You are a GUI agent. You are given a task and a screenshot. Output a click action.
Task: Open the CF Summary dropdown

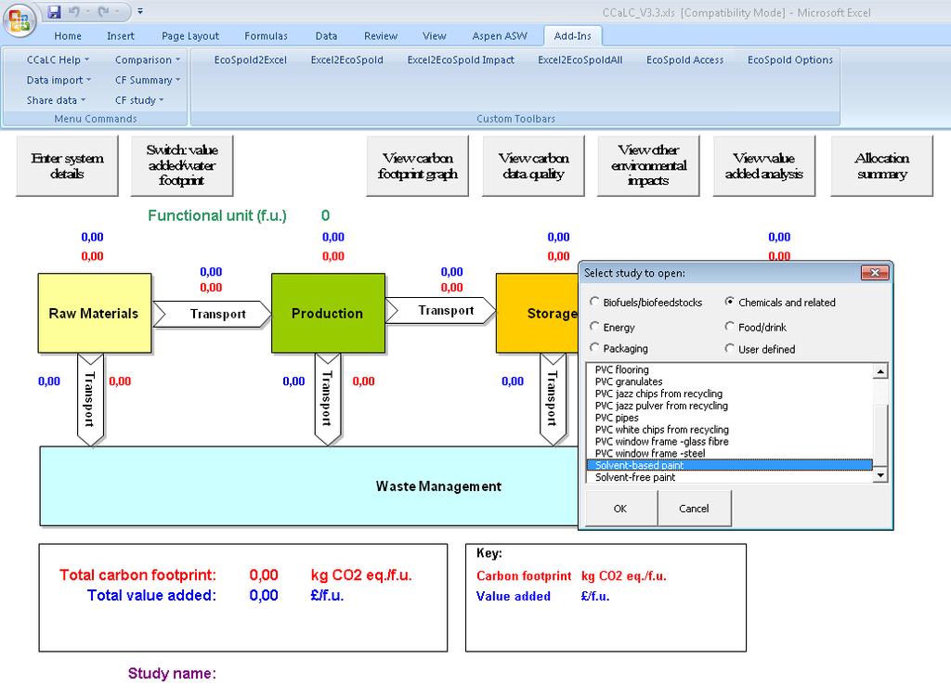tap(148, 80)
